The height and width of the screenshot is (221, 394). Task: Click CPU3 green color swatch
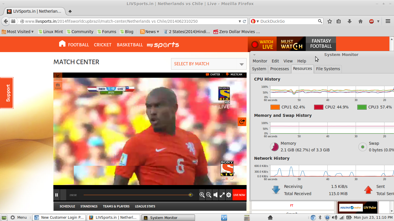coord(362,107)
